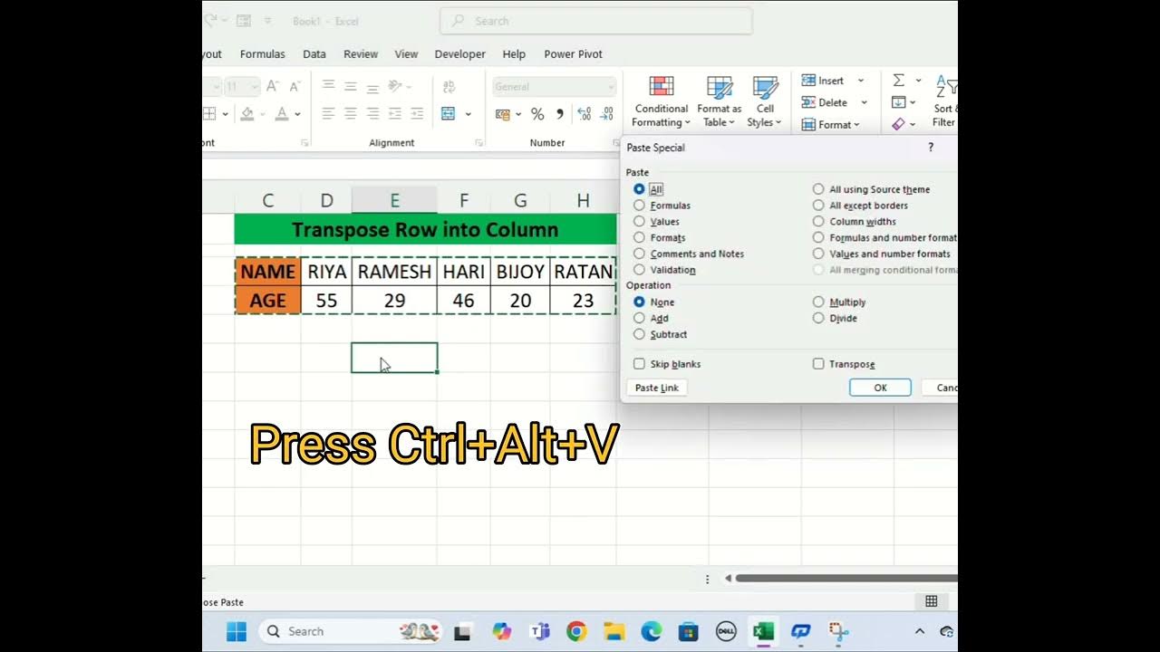Click the Windows Start button
The image size is (1160, 652).
coord(237,631)
